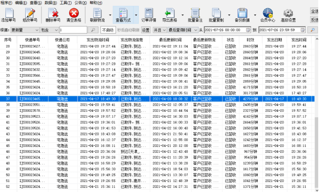
Task: Click the 导出表格 export table icon
Action: [x=170, y=13]
